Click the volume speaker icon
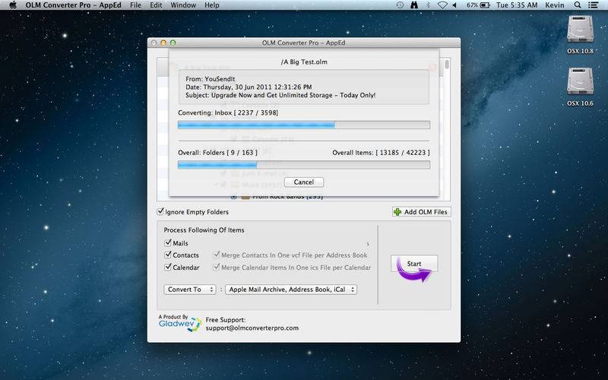Screen dimensions: 608x380 [454, 5]
